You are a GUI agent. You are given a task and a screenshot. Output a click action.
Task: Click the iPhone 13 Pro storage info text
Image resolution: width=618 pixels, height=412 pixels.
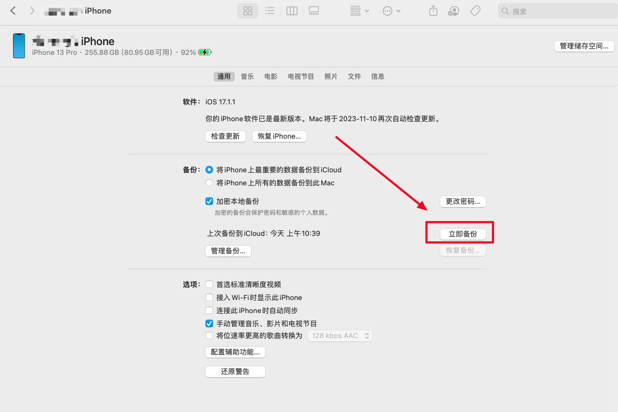pyautogui.click(x=103, y=53)
